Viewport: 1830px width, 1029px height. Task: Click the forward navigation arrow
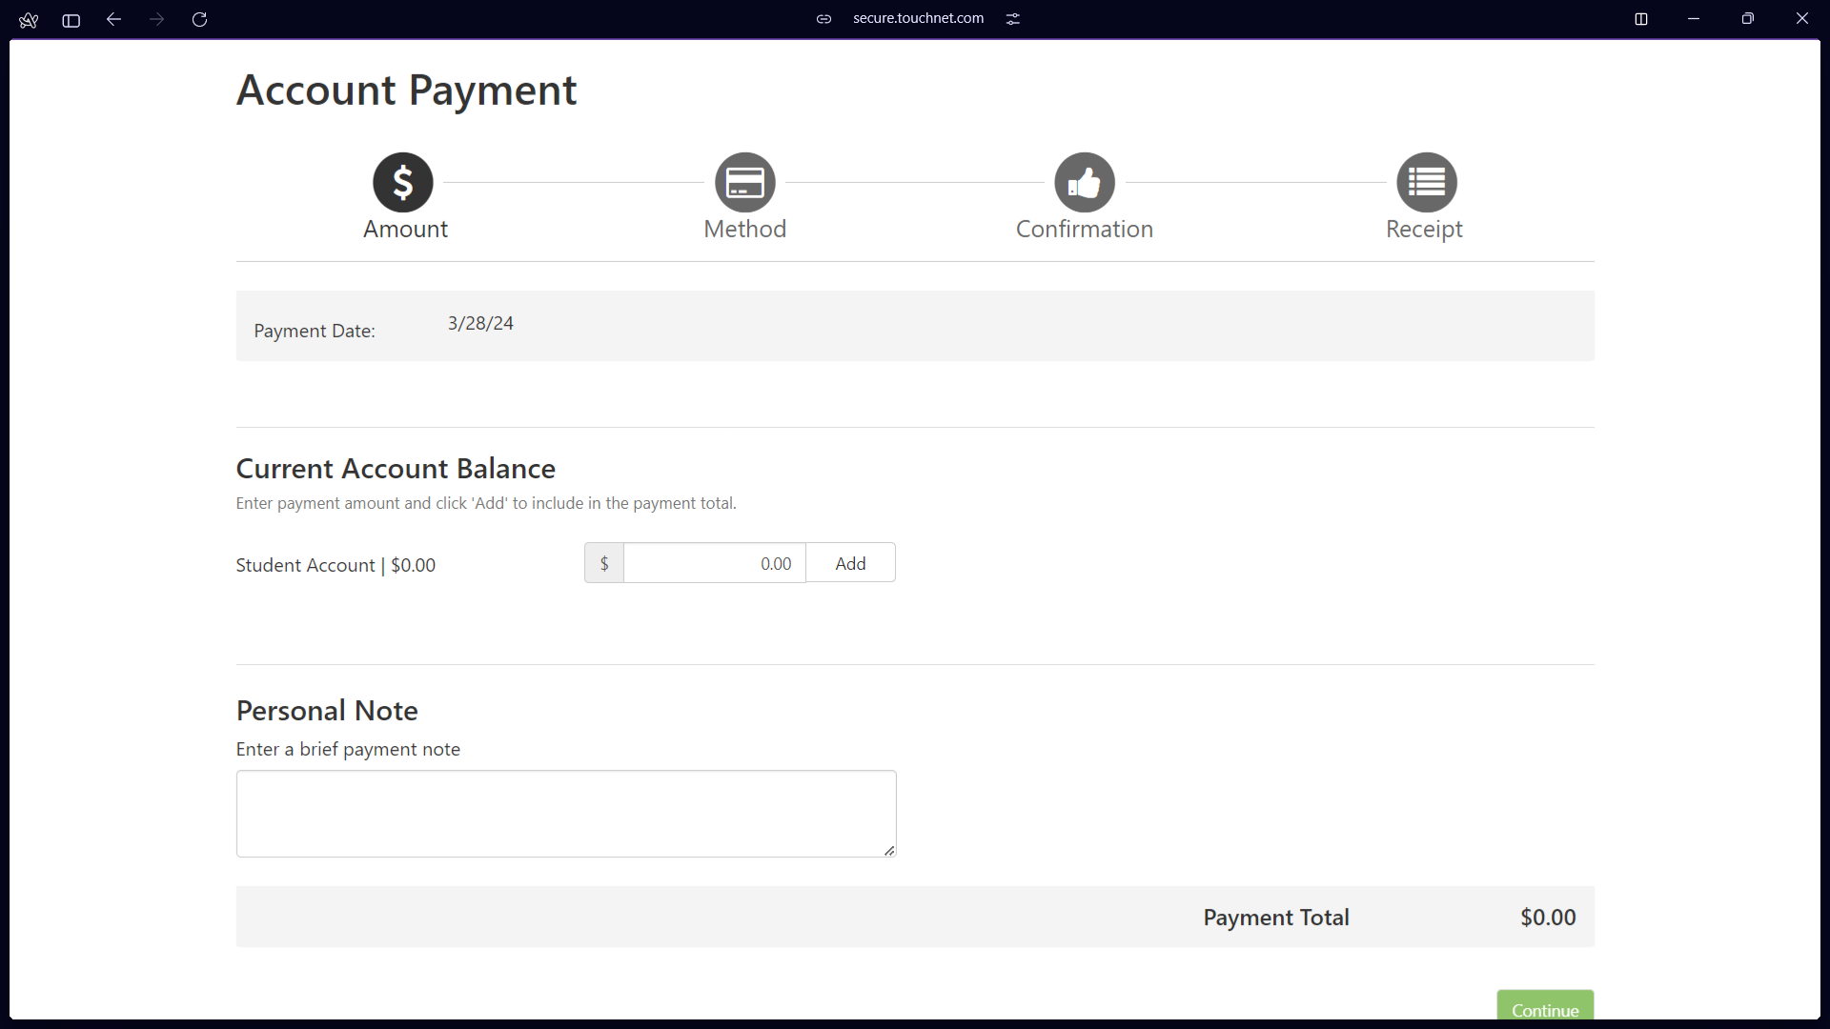[156, 19]
